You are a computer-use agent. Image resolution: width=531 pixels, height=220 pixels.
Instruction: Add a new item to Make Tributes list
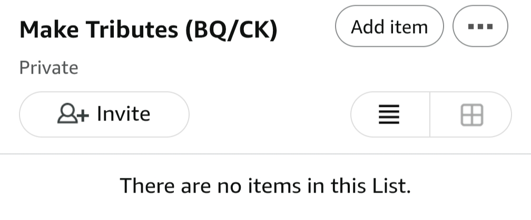389,26
